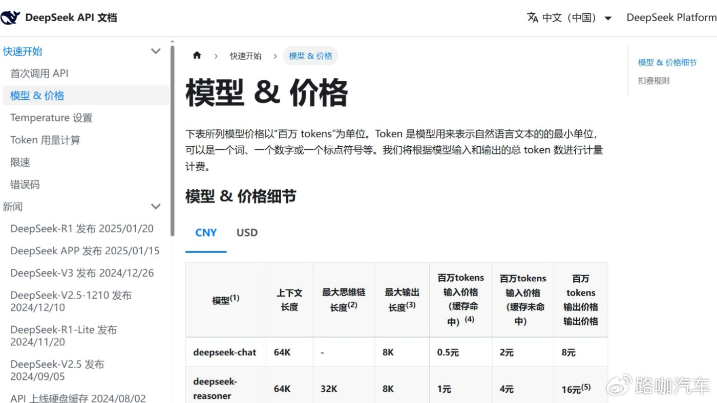
Task: Click 快速开始 in the breadcrumb
Action: point(245,56)
